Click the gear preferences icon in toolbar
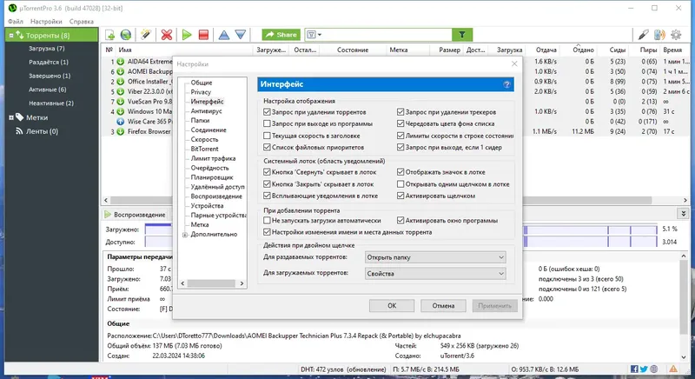695x379 pixels. point(676,35)
